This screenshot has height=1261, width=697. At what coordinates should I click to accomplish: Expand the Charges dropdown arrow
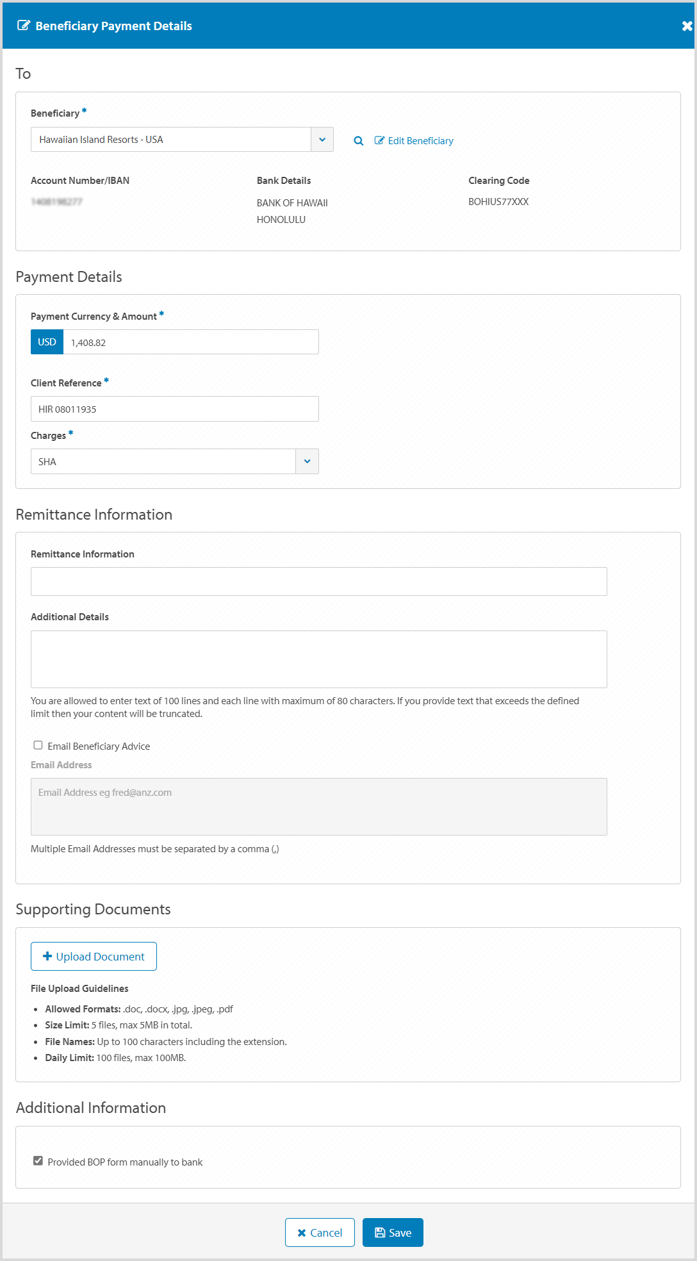pos(307,461)
